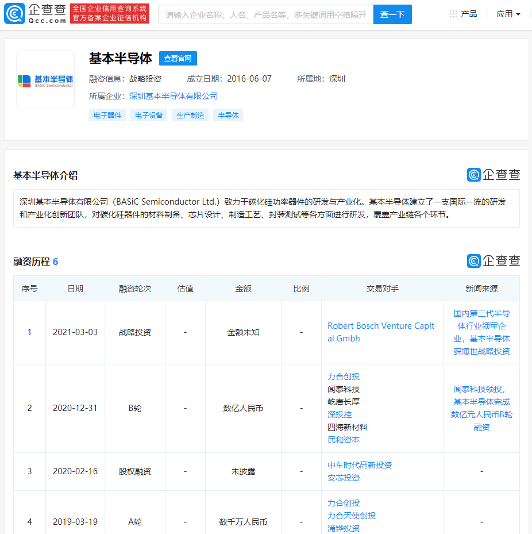Click the 金额未知 amount cell
The image size is (532, 534).
pyautogui.click(x=243, y=332)
